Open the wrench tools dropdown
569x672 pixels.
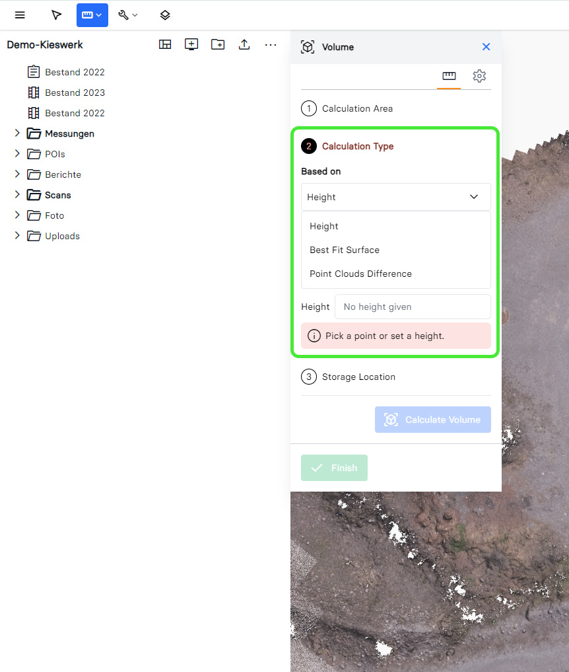[x=128, y=15]
